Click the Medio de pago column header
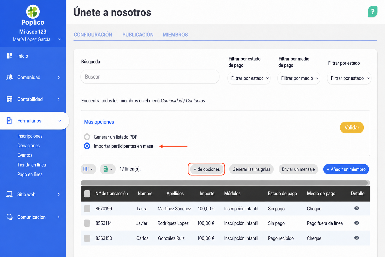This screenshot has height=257, width=385. (321, 194)
